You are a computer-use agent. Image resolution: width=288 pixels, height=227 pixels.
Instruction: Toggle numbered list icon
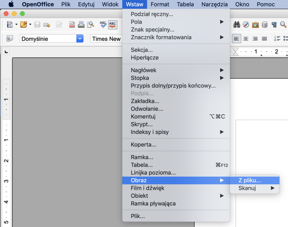click(x=277, y=38)
